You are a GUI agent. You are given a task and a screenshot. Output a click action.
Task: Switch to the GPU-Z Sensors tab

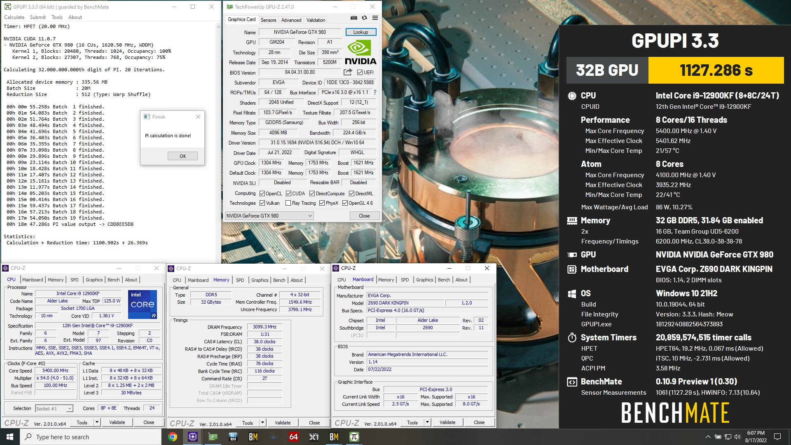(x=268, y=20)
